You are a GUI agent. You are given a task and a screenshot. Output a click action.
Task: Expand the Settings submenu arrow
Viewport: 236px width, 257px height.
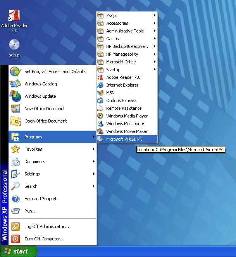point(93,174)
